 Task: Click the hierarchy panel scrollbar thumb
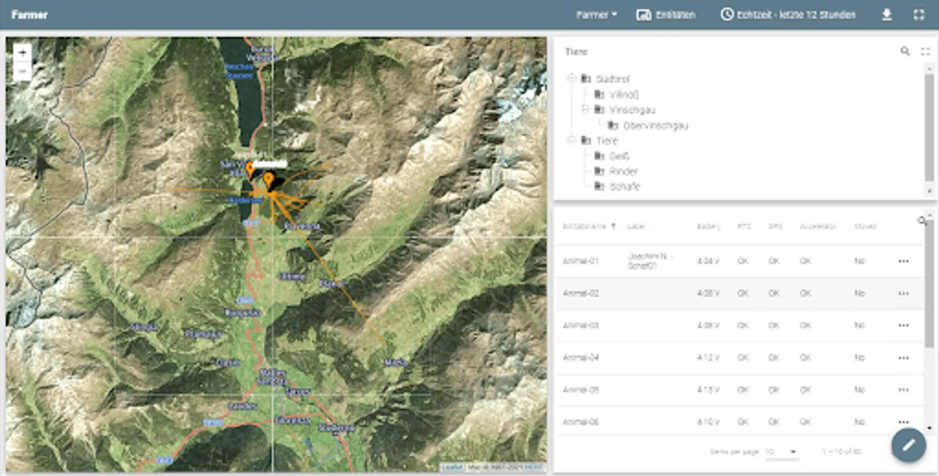click(929, 127)
